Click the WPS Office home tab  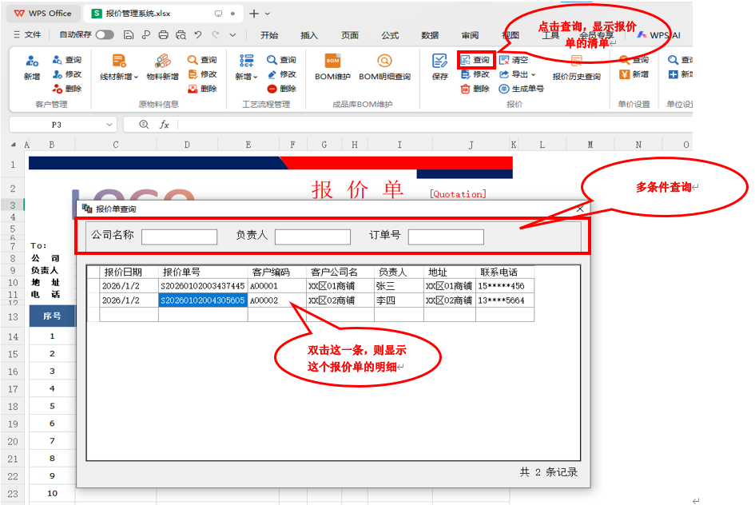pyautogui.click(x=43, y=14)
